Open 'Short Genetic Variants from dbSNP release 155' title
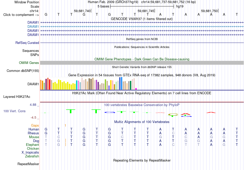 pyautogui.click(x=142, y=67)
